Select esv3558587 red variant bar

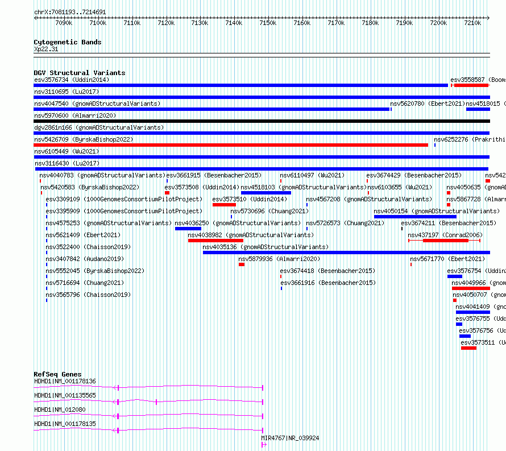[471, 85]
